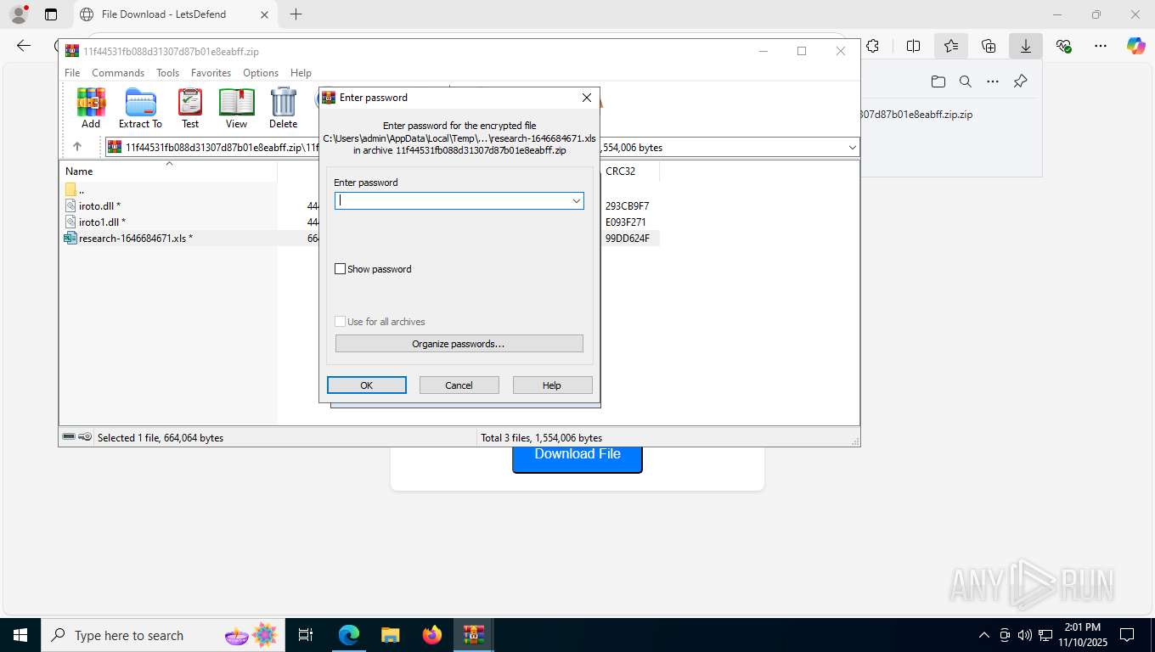The image size is (1155, 652).
Task: Show hidden tray icons chevron
Action: pyautogui.click(x=984, y=635)
